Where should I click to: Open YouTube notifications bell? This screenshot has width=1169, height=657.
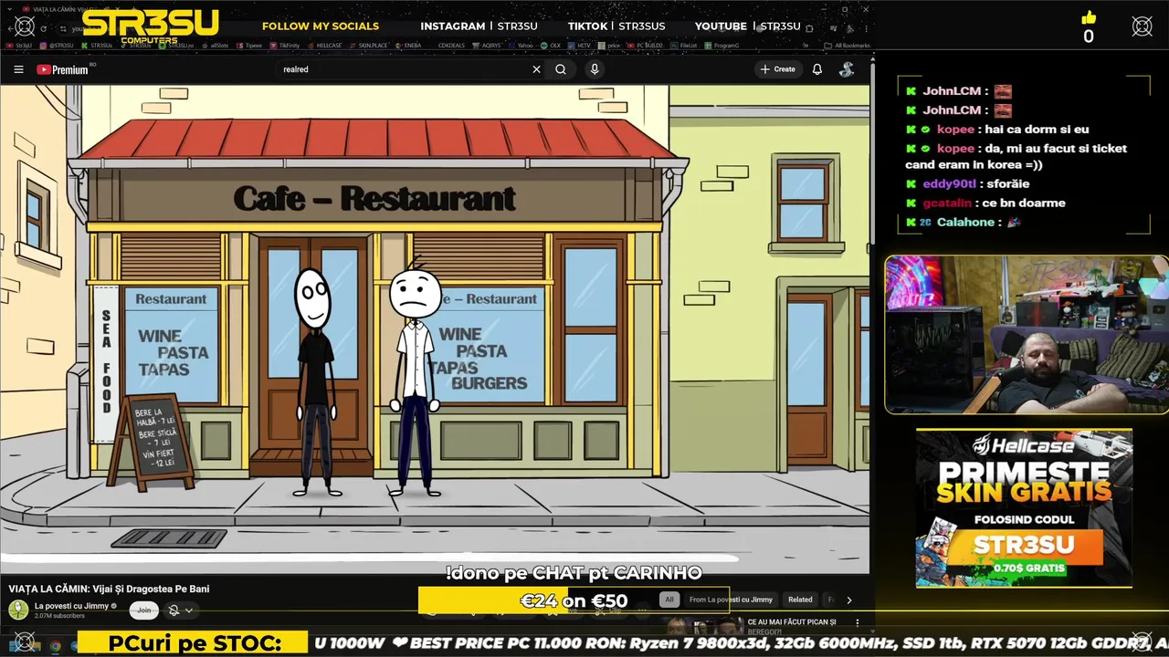[x=817, y=69]
